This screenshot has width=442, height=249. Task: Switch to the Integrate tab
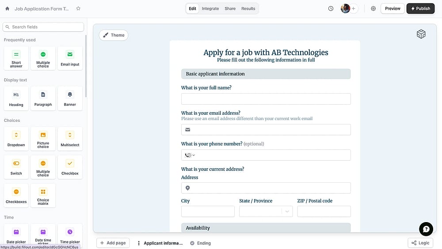point(210,8)
